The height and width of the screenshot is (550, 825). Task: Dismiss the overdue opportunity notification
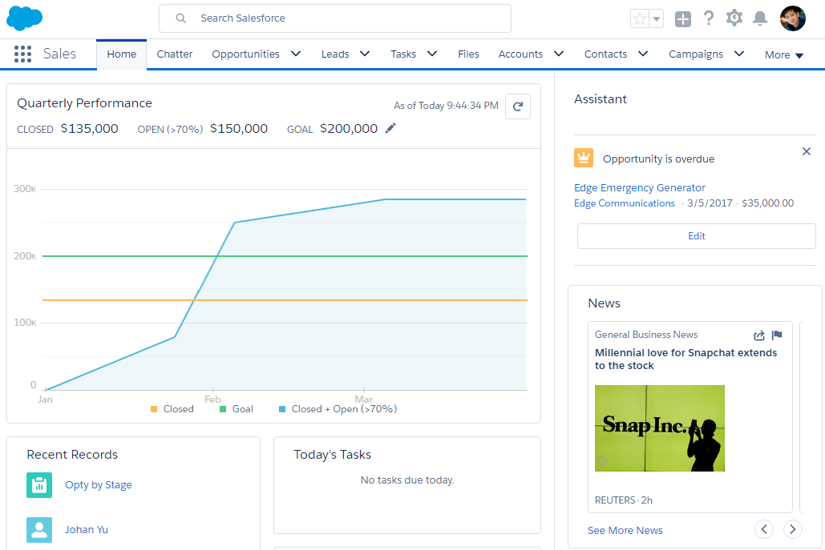point(807,151)
